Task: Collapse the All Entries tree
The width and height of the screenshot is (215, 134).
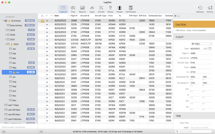Action: point(3,21)
